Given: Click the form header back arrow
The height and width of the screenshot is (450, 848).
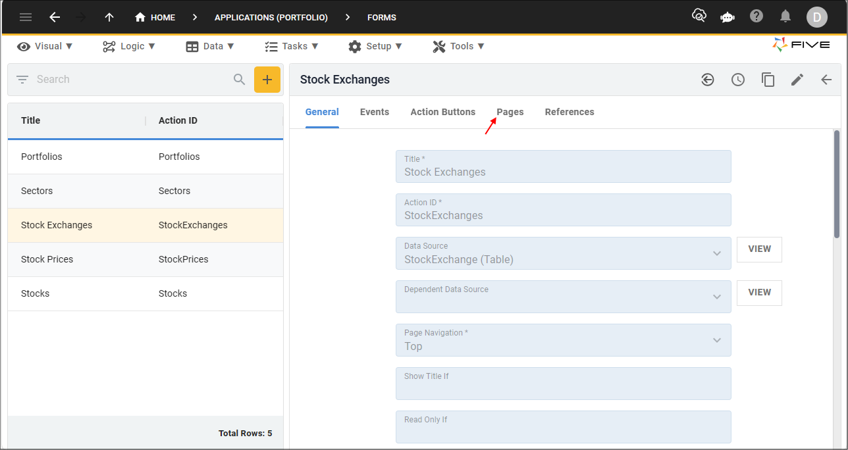Looking at the screenshot, I should (826, 80).
